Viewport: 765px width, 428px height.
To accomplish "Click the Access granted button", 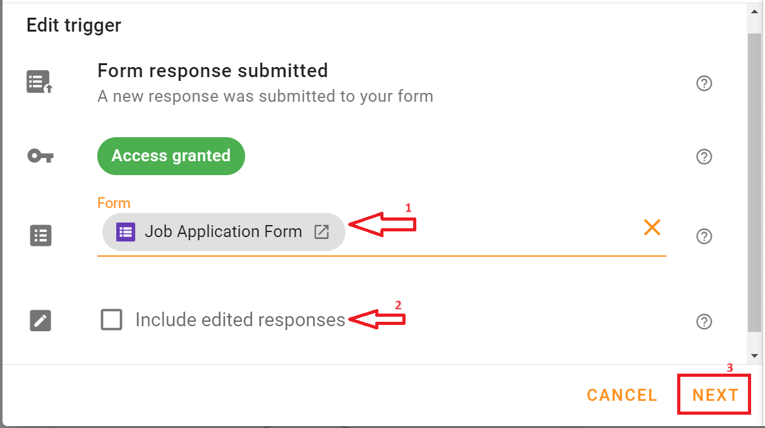I will pyautogui.click(x=171, y=156).
